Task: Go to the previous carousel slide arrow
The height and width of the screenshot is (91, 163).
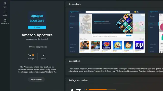Action: (x=81, y=24)
